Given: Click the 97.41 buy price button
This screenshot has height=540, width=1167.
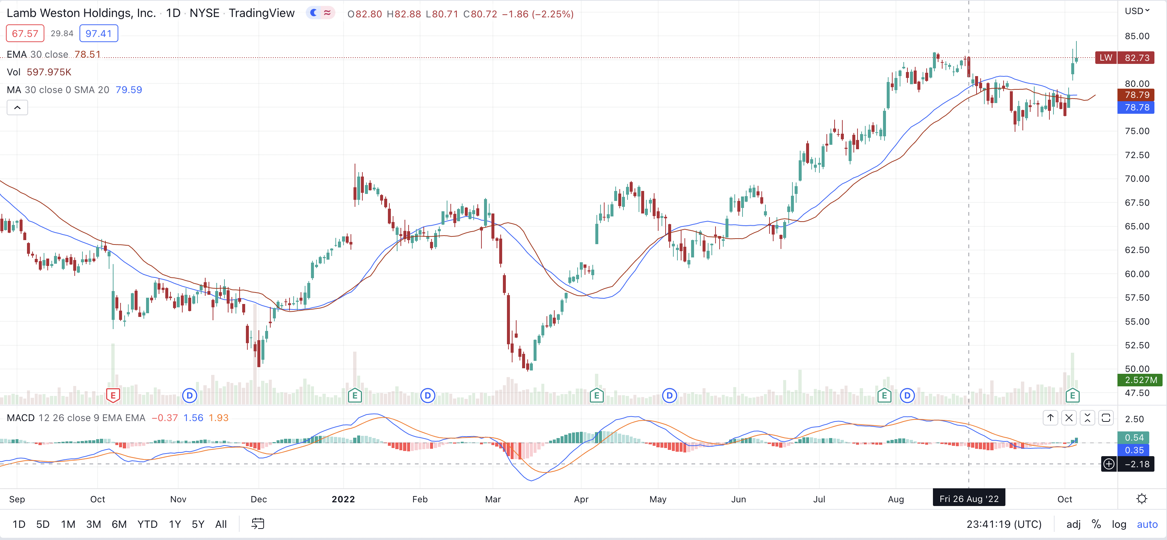Looking at the screenshot, I should point(98,34).
